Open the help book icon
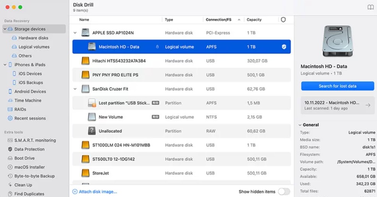The image size is (377, 197). click(371, 7)
